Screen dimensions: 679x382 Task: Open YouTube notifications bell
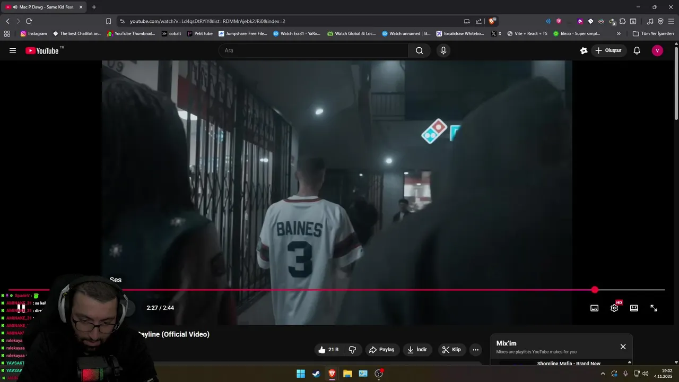(x=637, y=50)
